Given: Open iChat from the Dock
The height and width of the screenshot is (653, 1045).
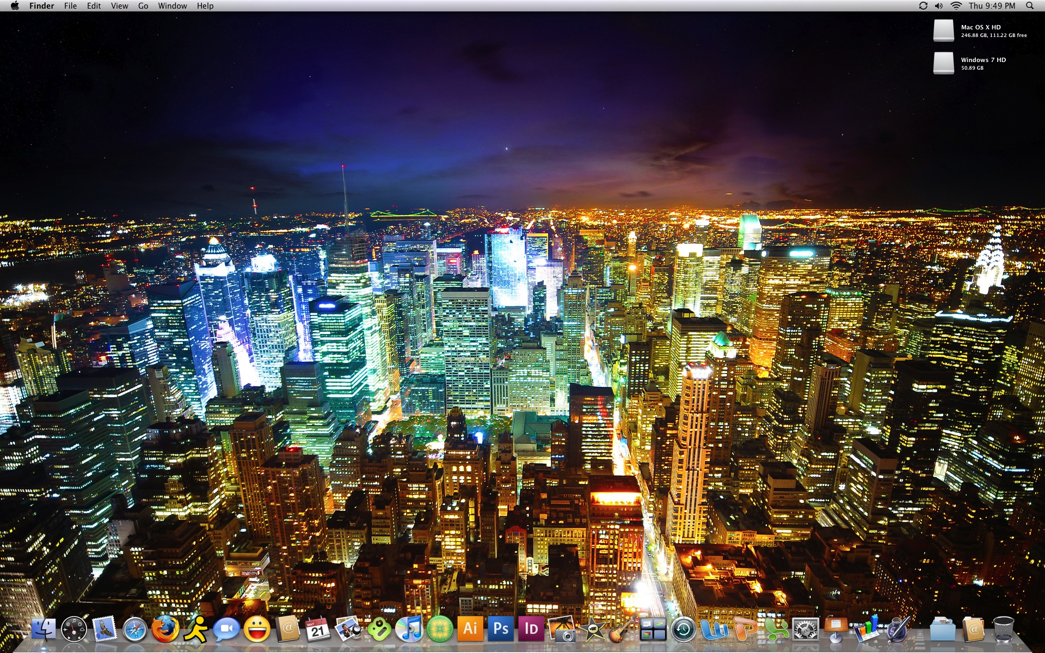Looking at the screenshot, I should pyautogui.click(x=226, y=630).
